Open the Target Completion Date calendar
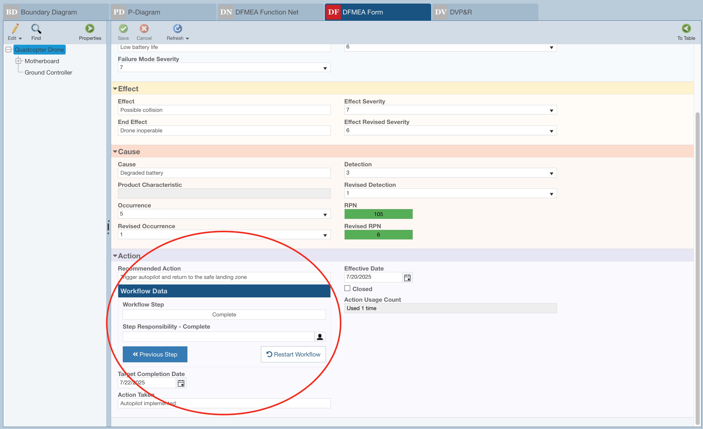The width and height of the screenshot is (703, 429). click(x=181, y=383)
